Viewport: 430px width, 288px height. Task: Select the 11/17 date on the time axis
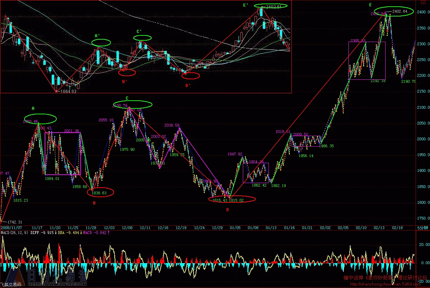(x=37, y=228)
